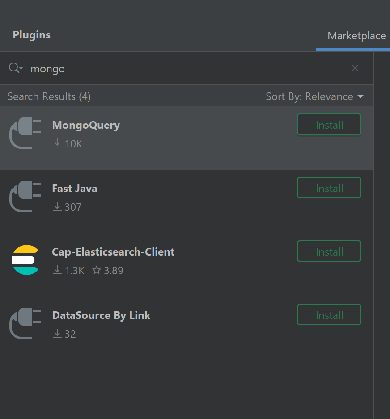
Task: Select the Cap-Elasticsearch-Client plugin name
Action: click(113, 252)
